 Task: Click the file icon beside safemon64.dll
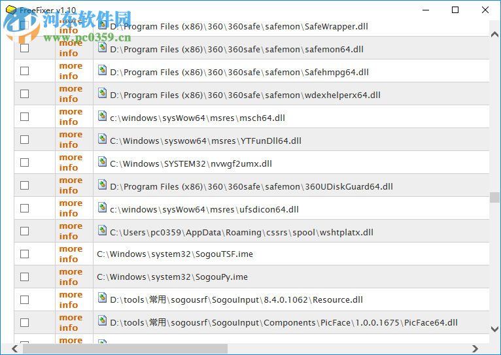click(x=102, y=47)
